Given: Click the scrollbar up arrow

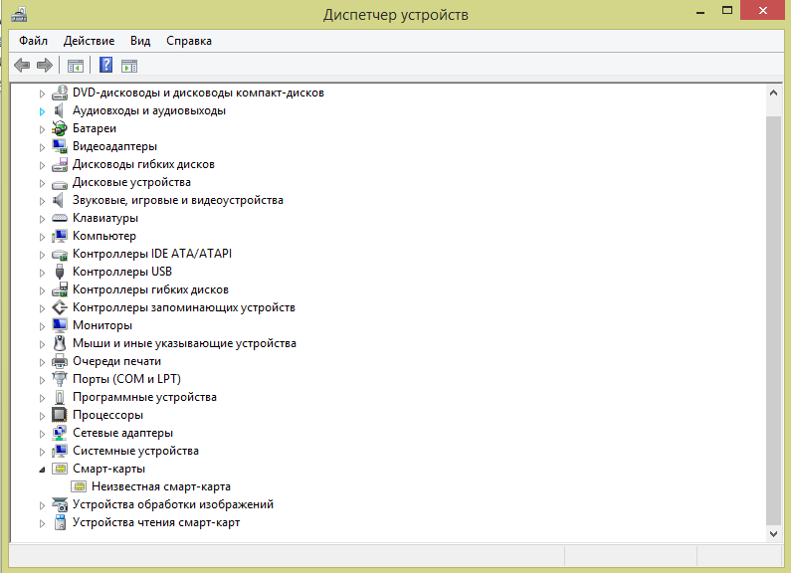Looking at the screenshot, I should tap(773, 93).
